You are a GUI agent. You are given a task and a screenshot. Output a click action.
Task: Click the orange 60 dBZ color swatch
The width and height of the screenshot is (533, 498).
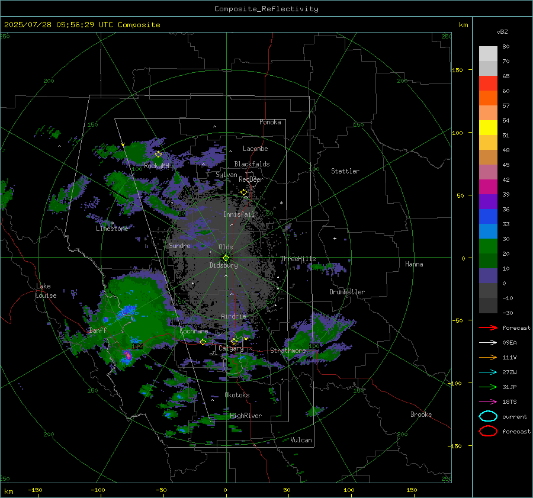point(488,98)
